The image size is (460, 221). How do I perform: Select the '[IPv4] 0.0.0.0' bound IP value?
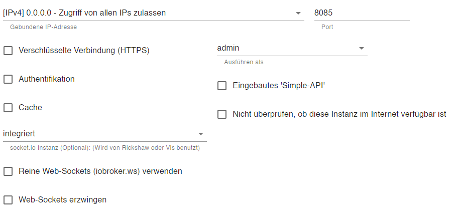84,13
